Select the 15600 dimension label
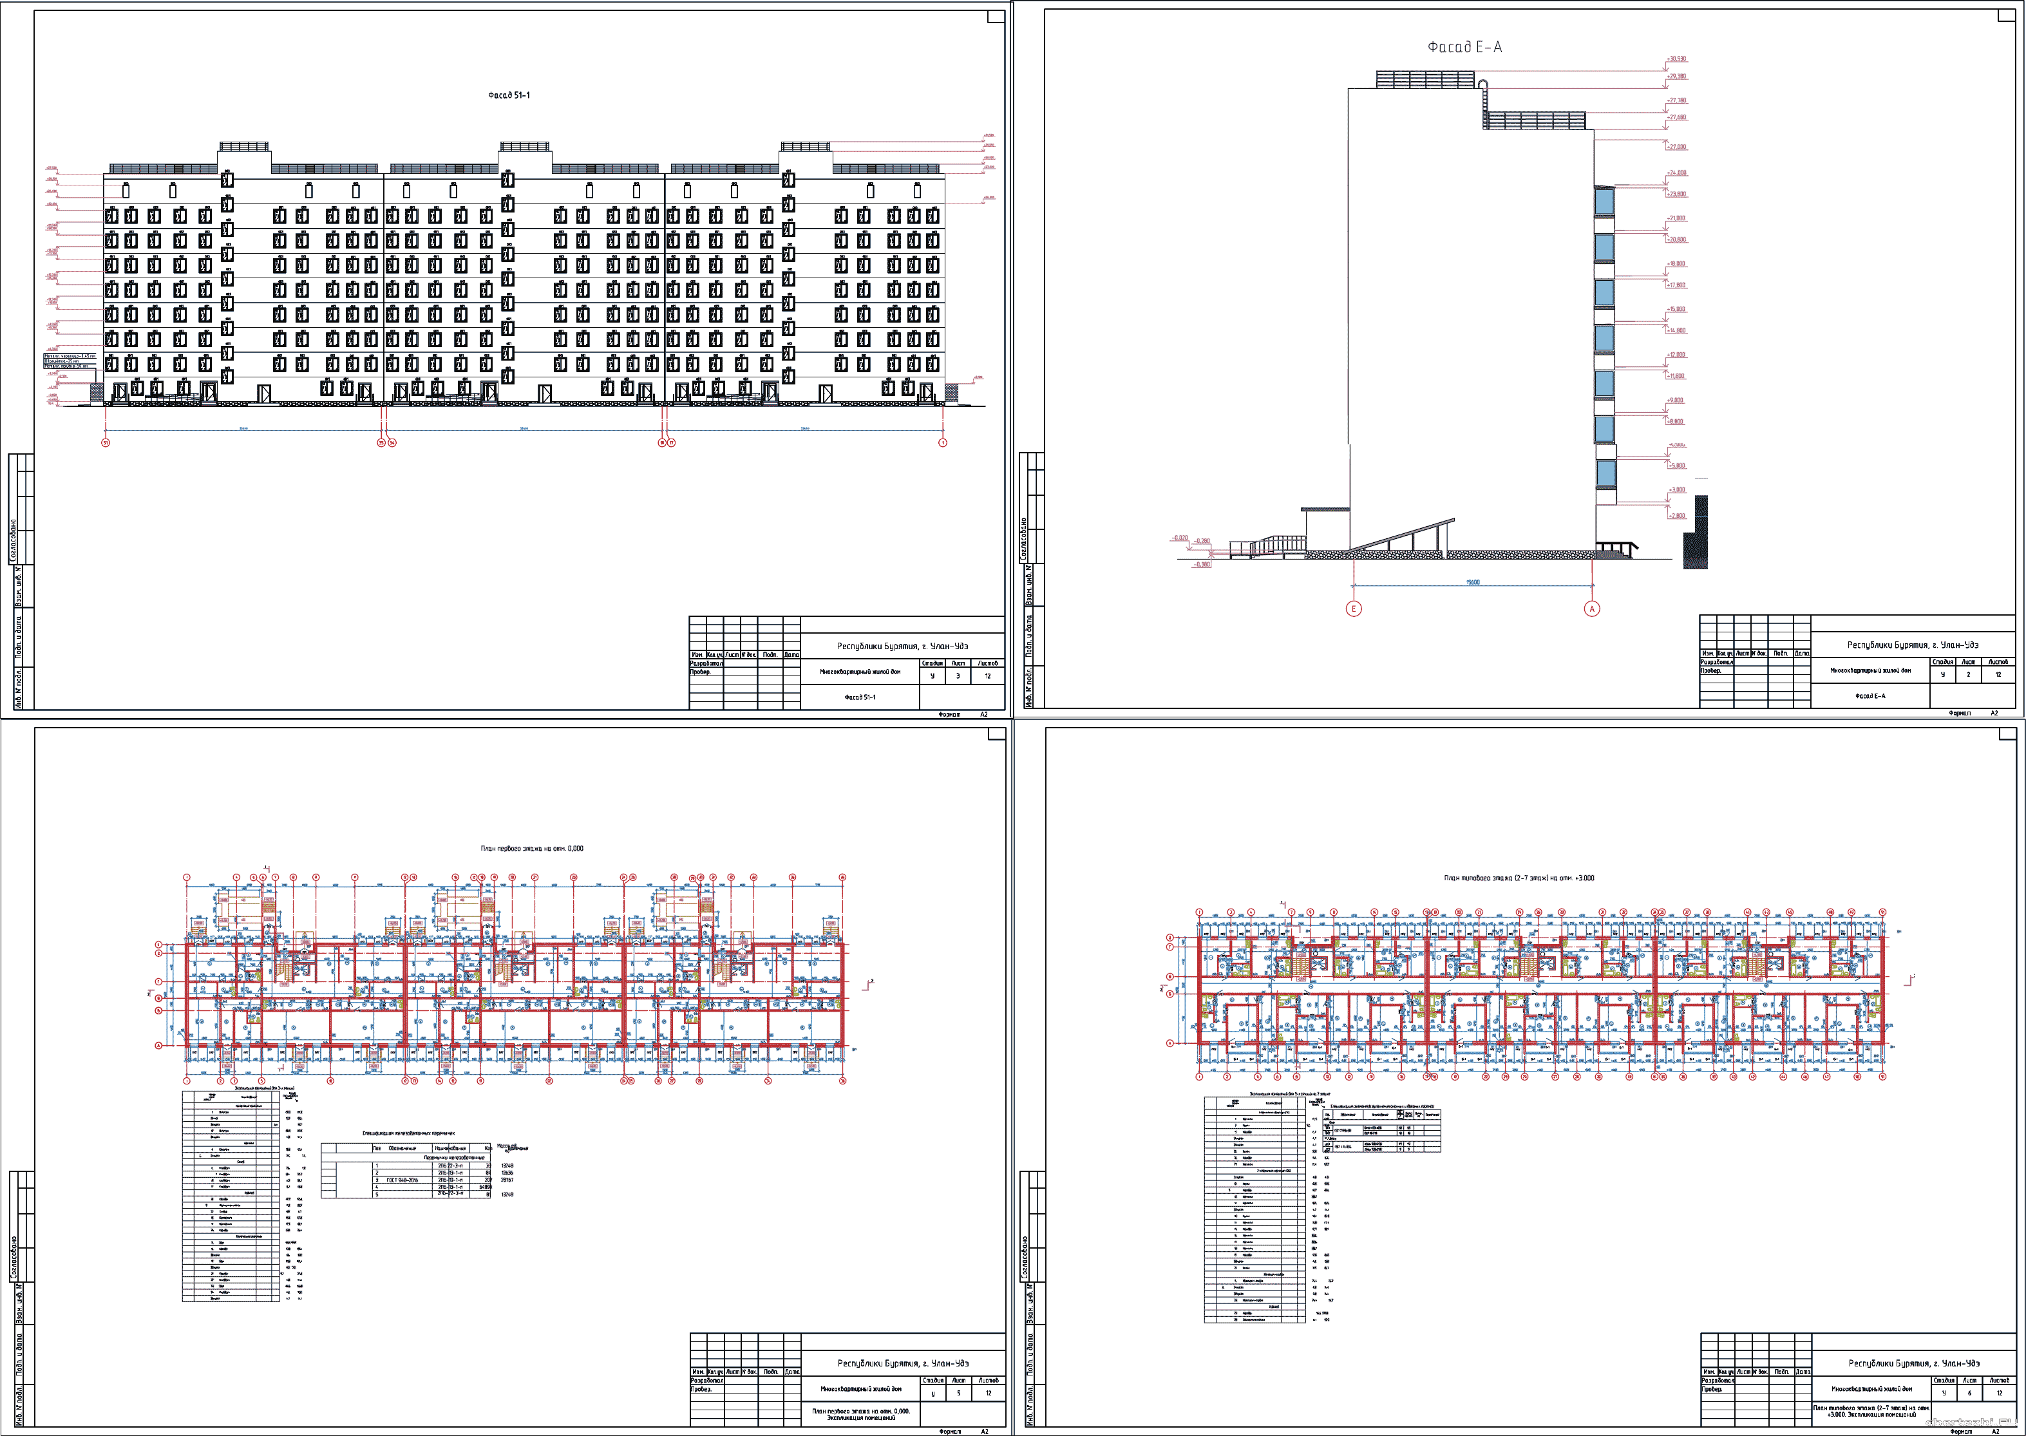The width and height of the screenshot is (2026, 1436). click(1472, 583)
